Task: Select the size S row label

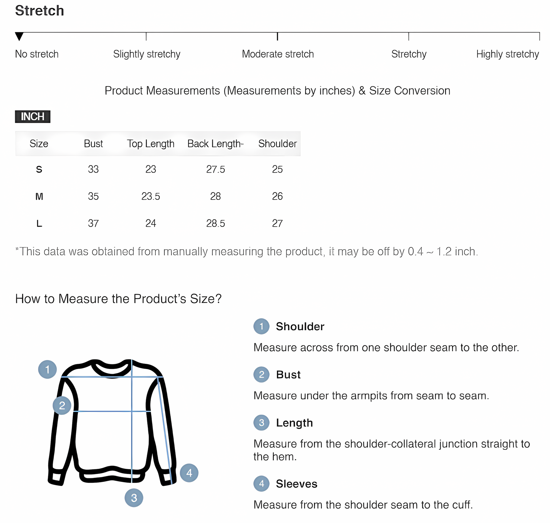Action: point(39,169)
